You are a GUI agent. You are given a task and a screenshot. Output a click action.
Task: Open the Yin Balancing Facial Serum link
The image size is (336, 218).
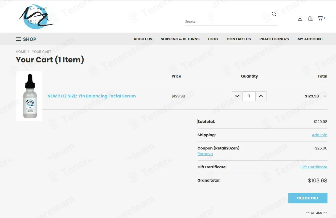pyautogui.click(x=92, y=96)
